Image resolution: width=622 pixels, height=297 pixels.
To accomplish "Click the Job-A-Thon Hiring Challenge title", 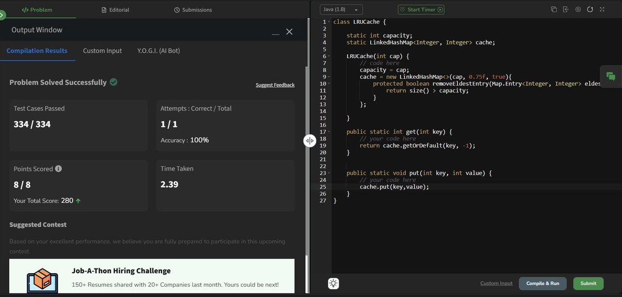I will click(x=121, y=271).
